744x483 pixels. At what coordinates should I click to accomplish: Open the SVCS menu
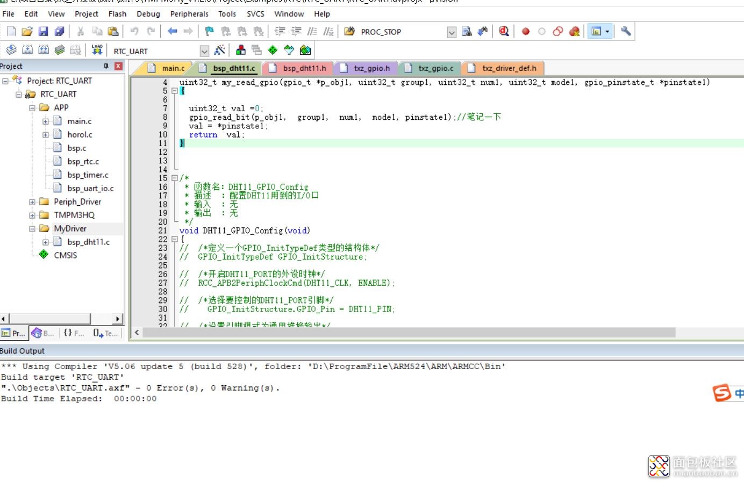point(255,14)
